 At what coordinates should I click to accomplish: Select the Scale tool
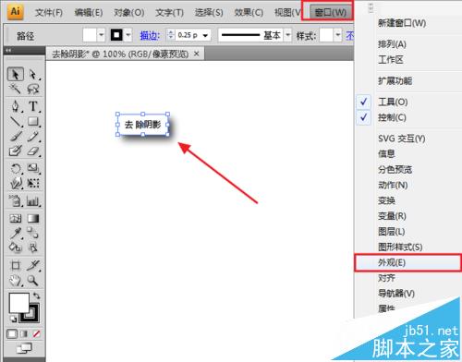[32, 168]
